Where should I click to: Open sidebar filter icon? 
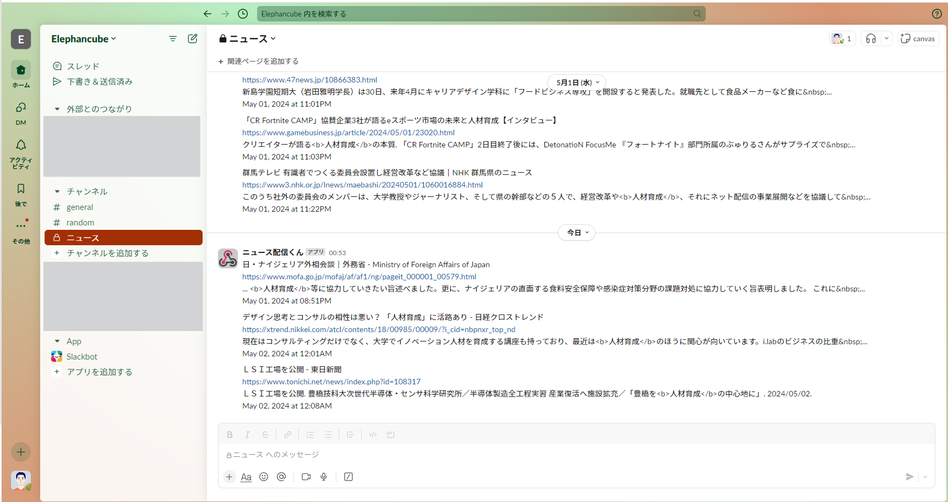click(173, 38)
